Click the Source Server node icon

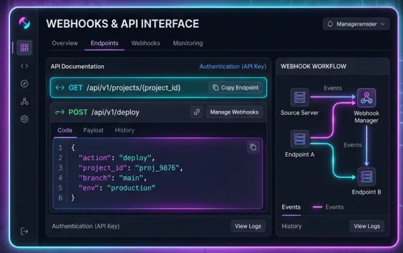click(x=300, y=98)
